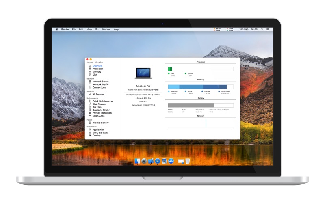This screenshot has height=203, width=325.
Task: Click the All Sensors waveform icon
Action: pyautogui.click(x=90, y=94)
